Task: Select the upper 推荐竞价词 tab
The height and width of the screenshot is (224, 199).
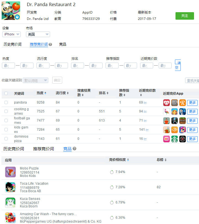Action: [x=39, y=44]
